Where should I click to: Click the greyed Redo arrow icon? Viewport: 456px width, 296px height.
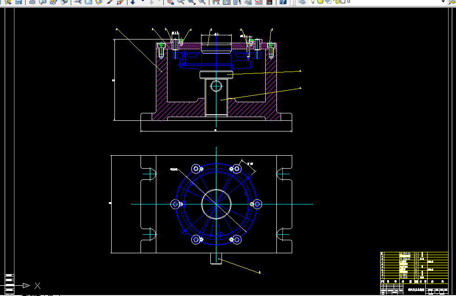coord(152,2)
